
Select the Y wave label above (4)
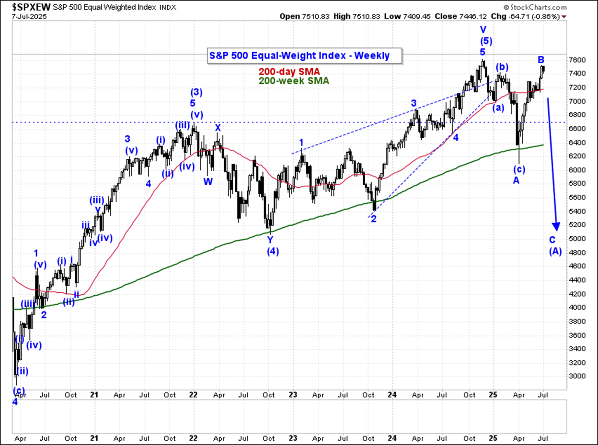click(x=270, y=240)
